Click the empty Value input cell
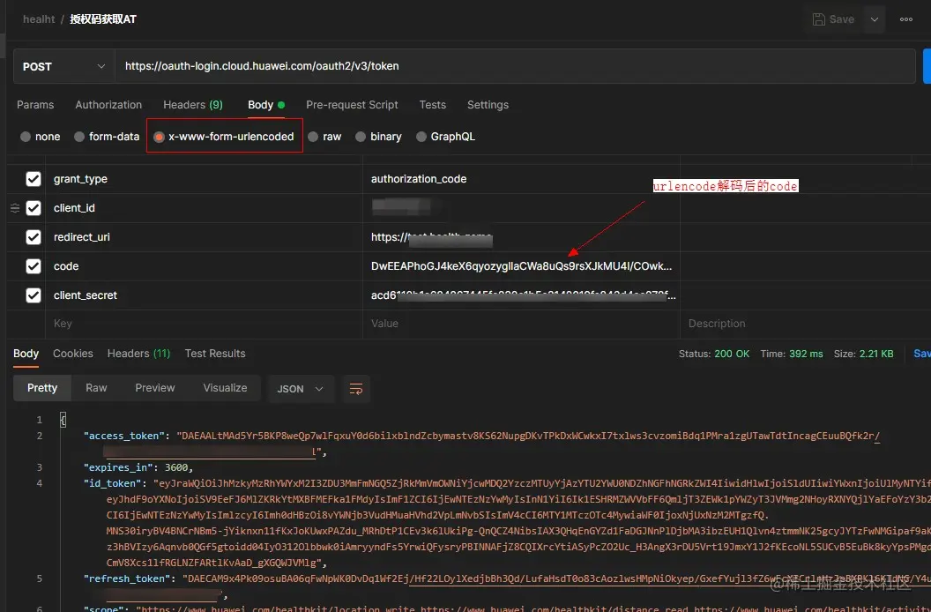The width and height of the screenshot is (931, 612). tap(521, 324)
